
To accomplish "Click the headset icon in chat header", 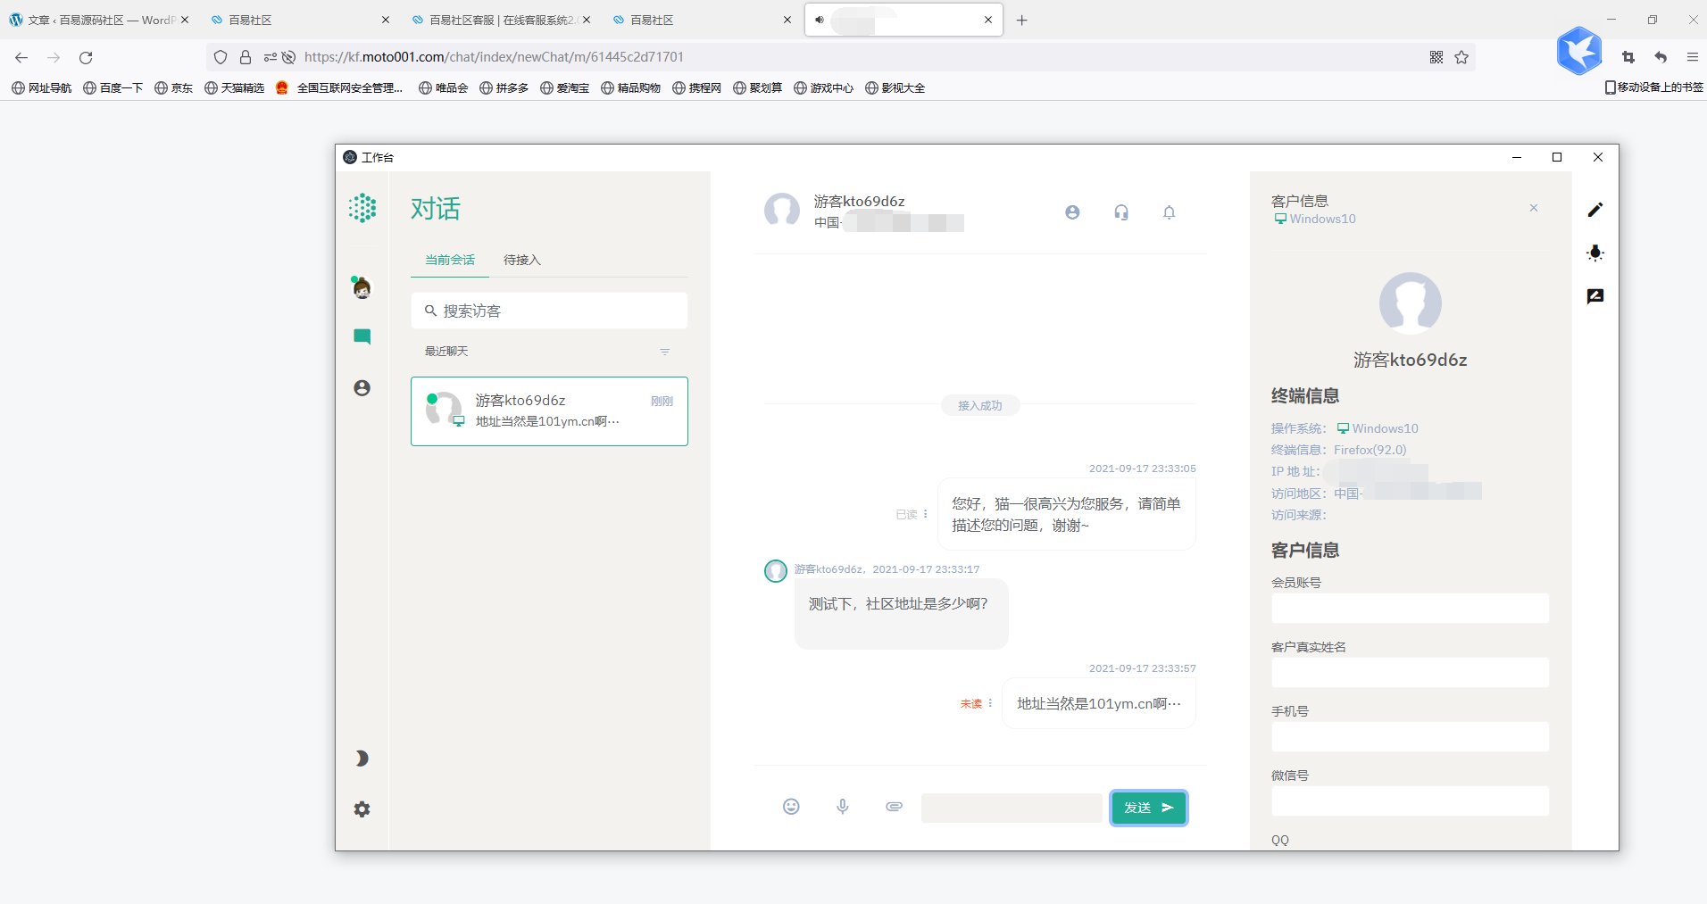I will 1121,212.
